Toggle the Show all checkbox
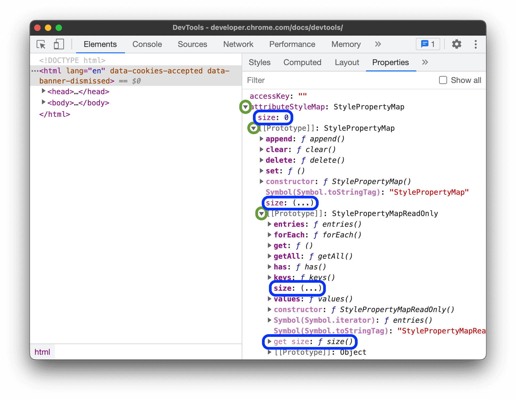The image size is (516, 399). point(442,80)
